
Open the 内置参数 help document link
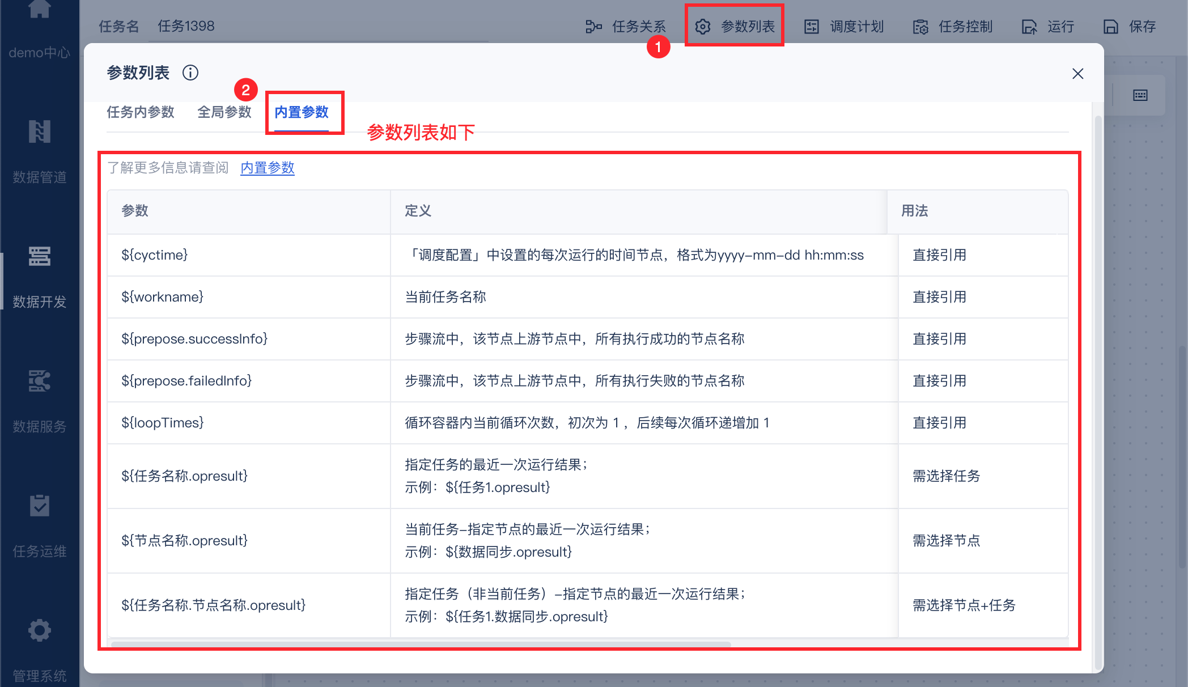tap(268, 168)
